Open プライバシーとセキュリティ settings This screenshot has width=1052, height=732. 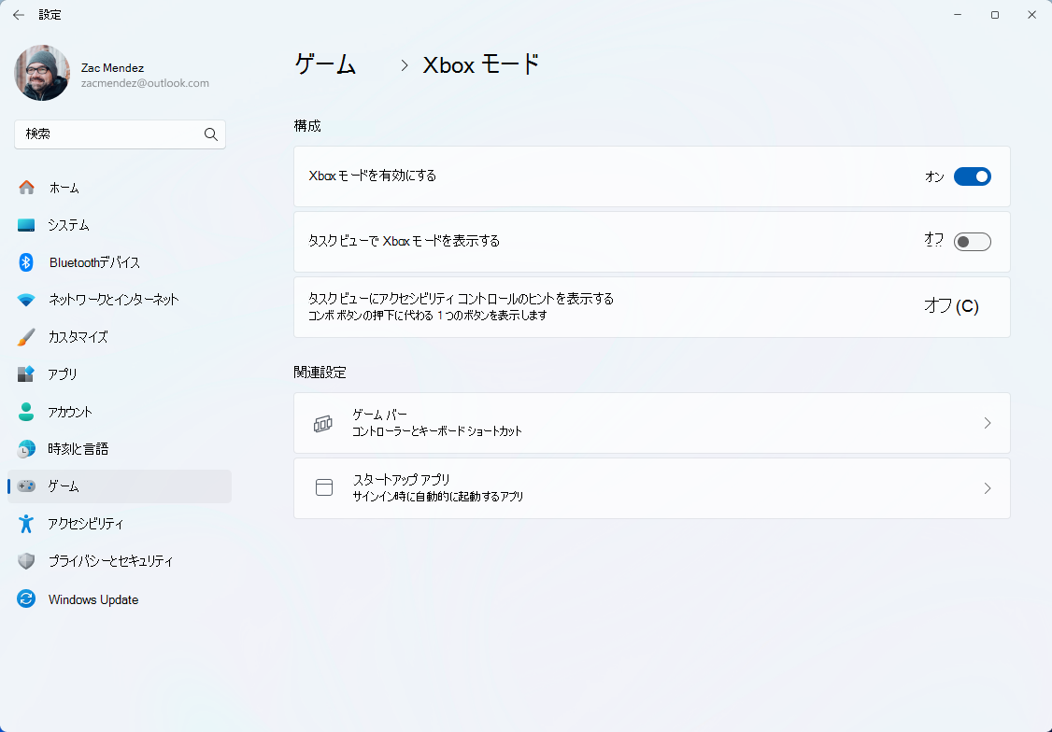pos(120,561)
